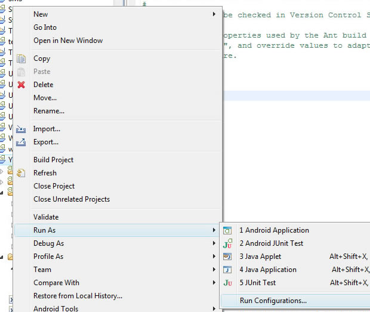Click the Java Applet icon
The height and width of the screenshot is (312, 370).
tap(227, 257)
